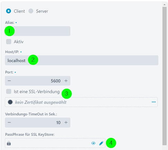Check Ist eine SSL-Verbindung checkbox
The image size is (168, 150).
coord(9,91)
